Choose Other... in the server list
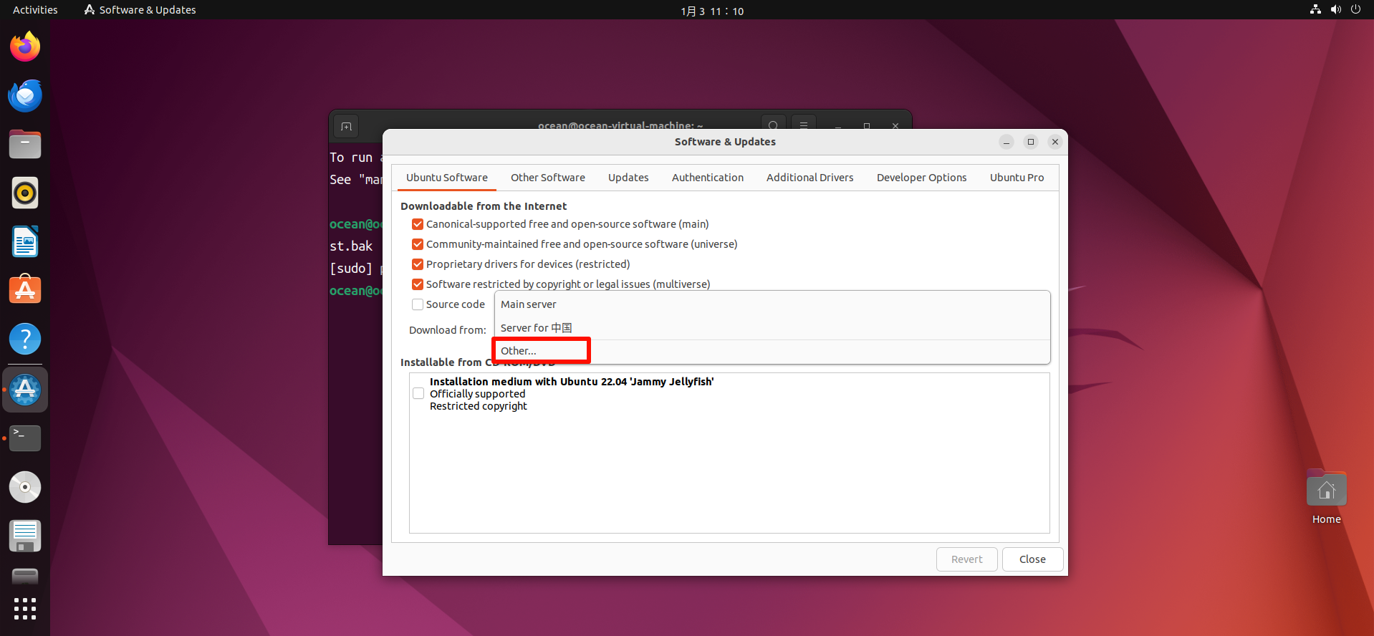 click(x=772, y=351)
